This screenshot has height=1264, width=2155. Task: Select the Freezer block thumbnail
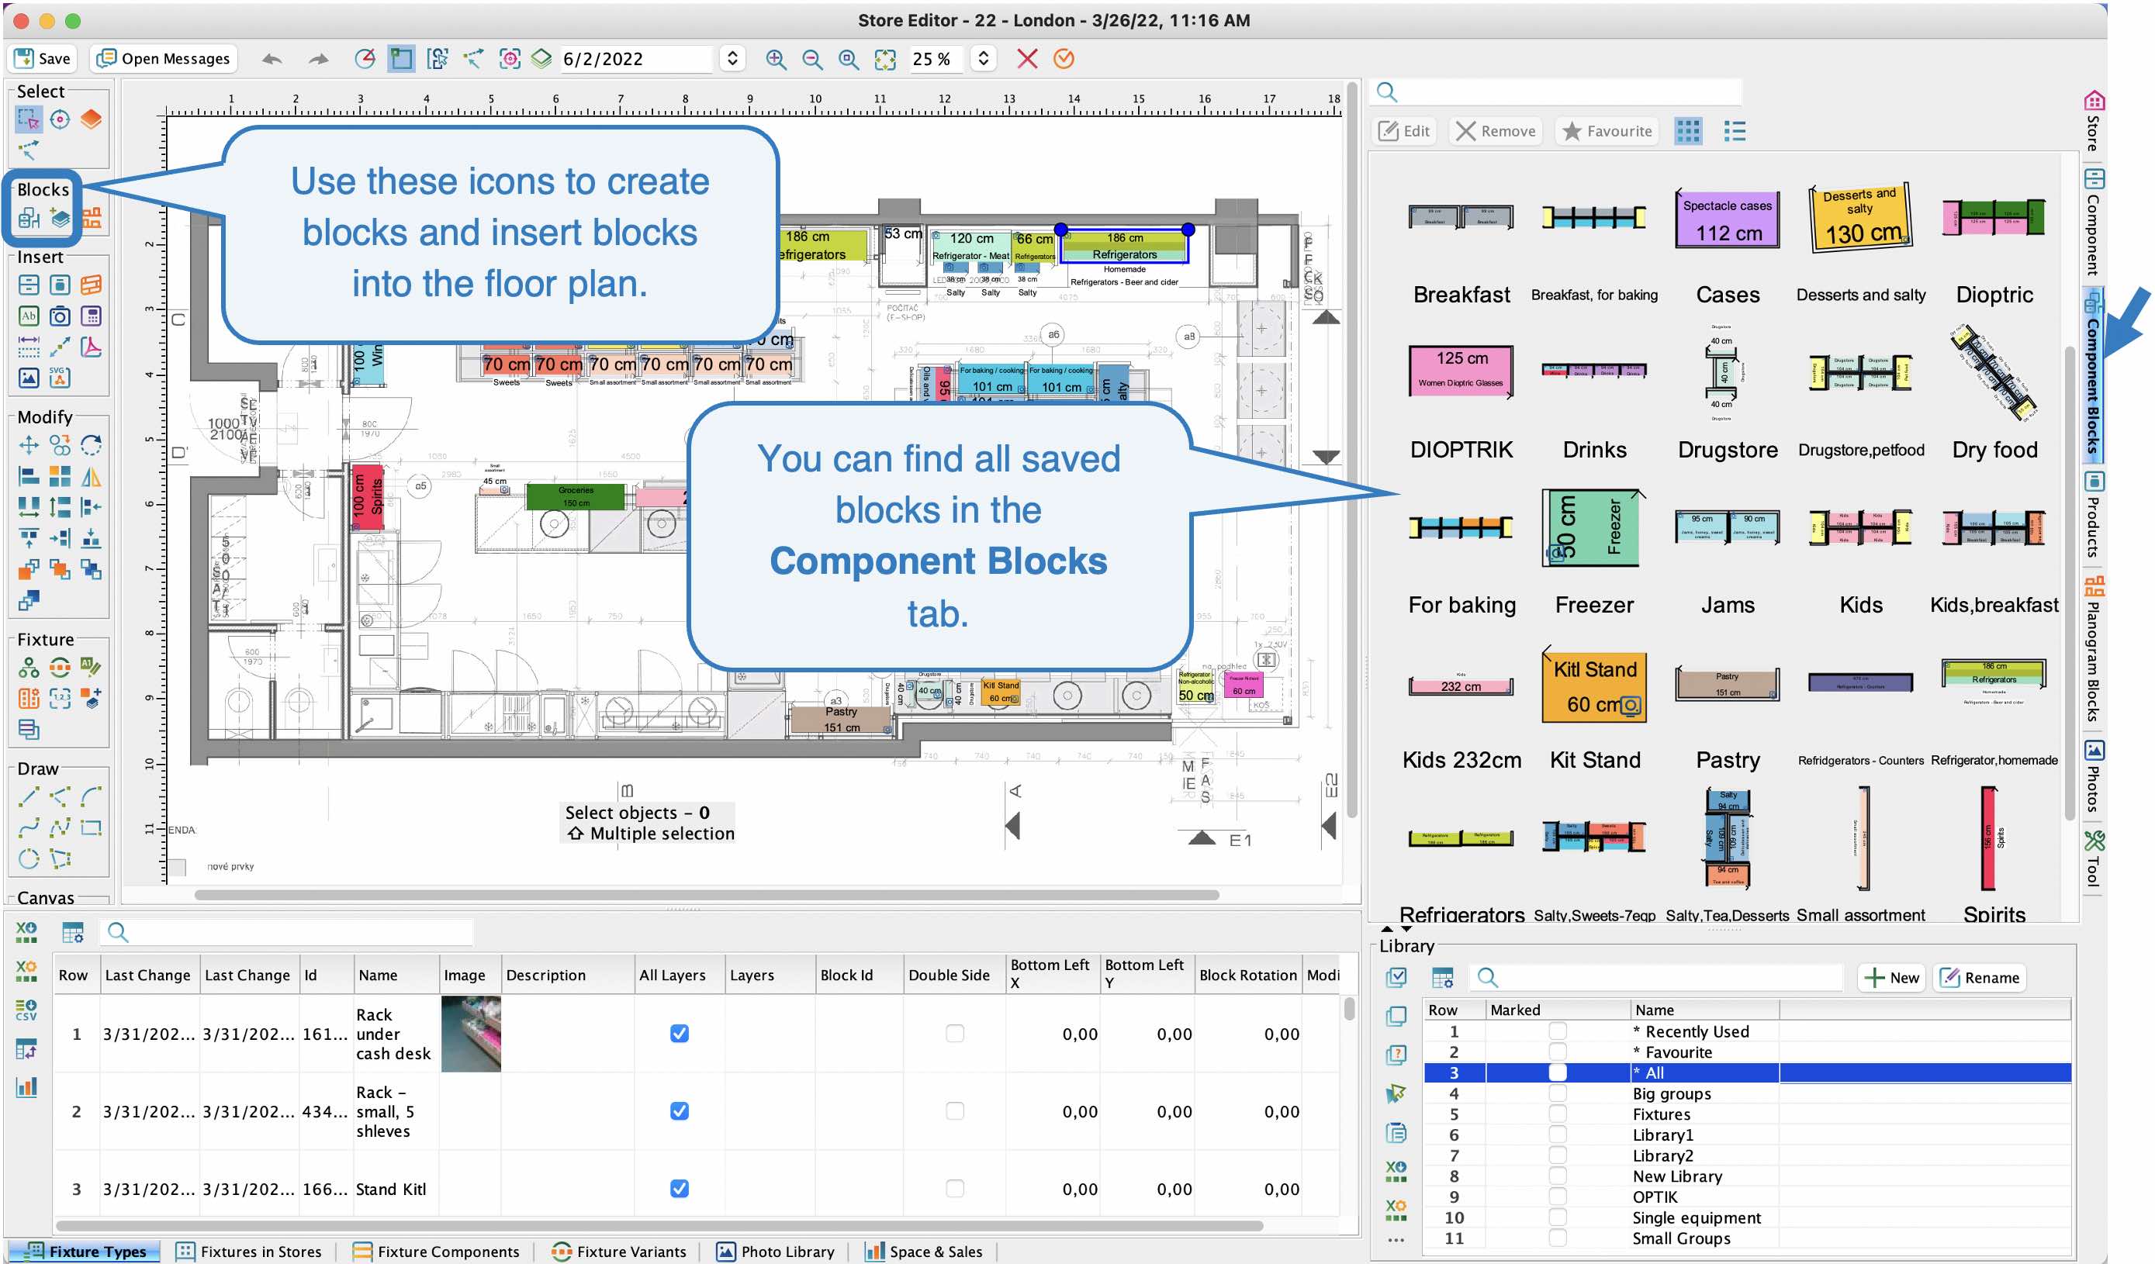pos(1594,528)
